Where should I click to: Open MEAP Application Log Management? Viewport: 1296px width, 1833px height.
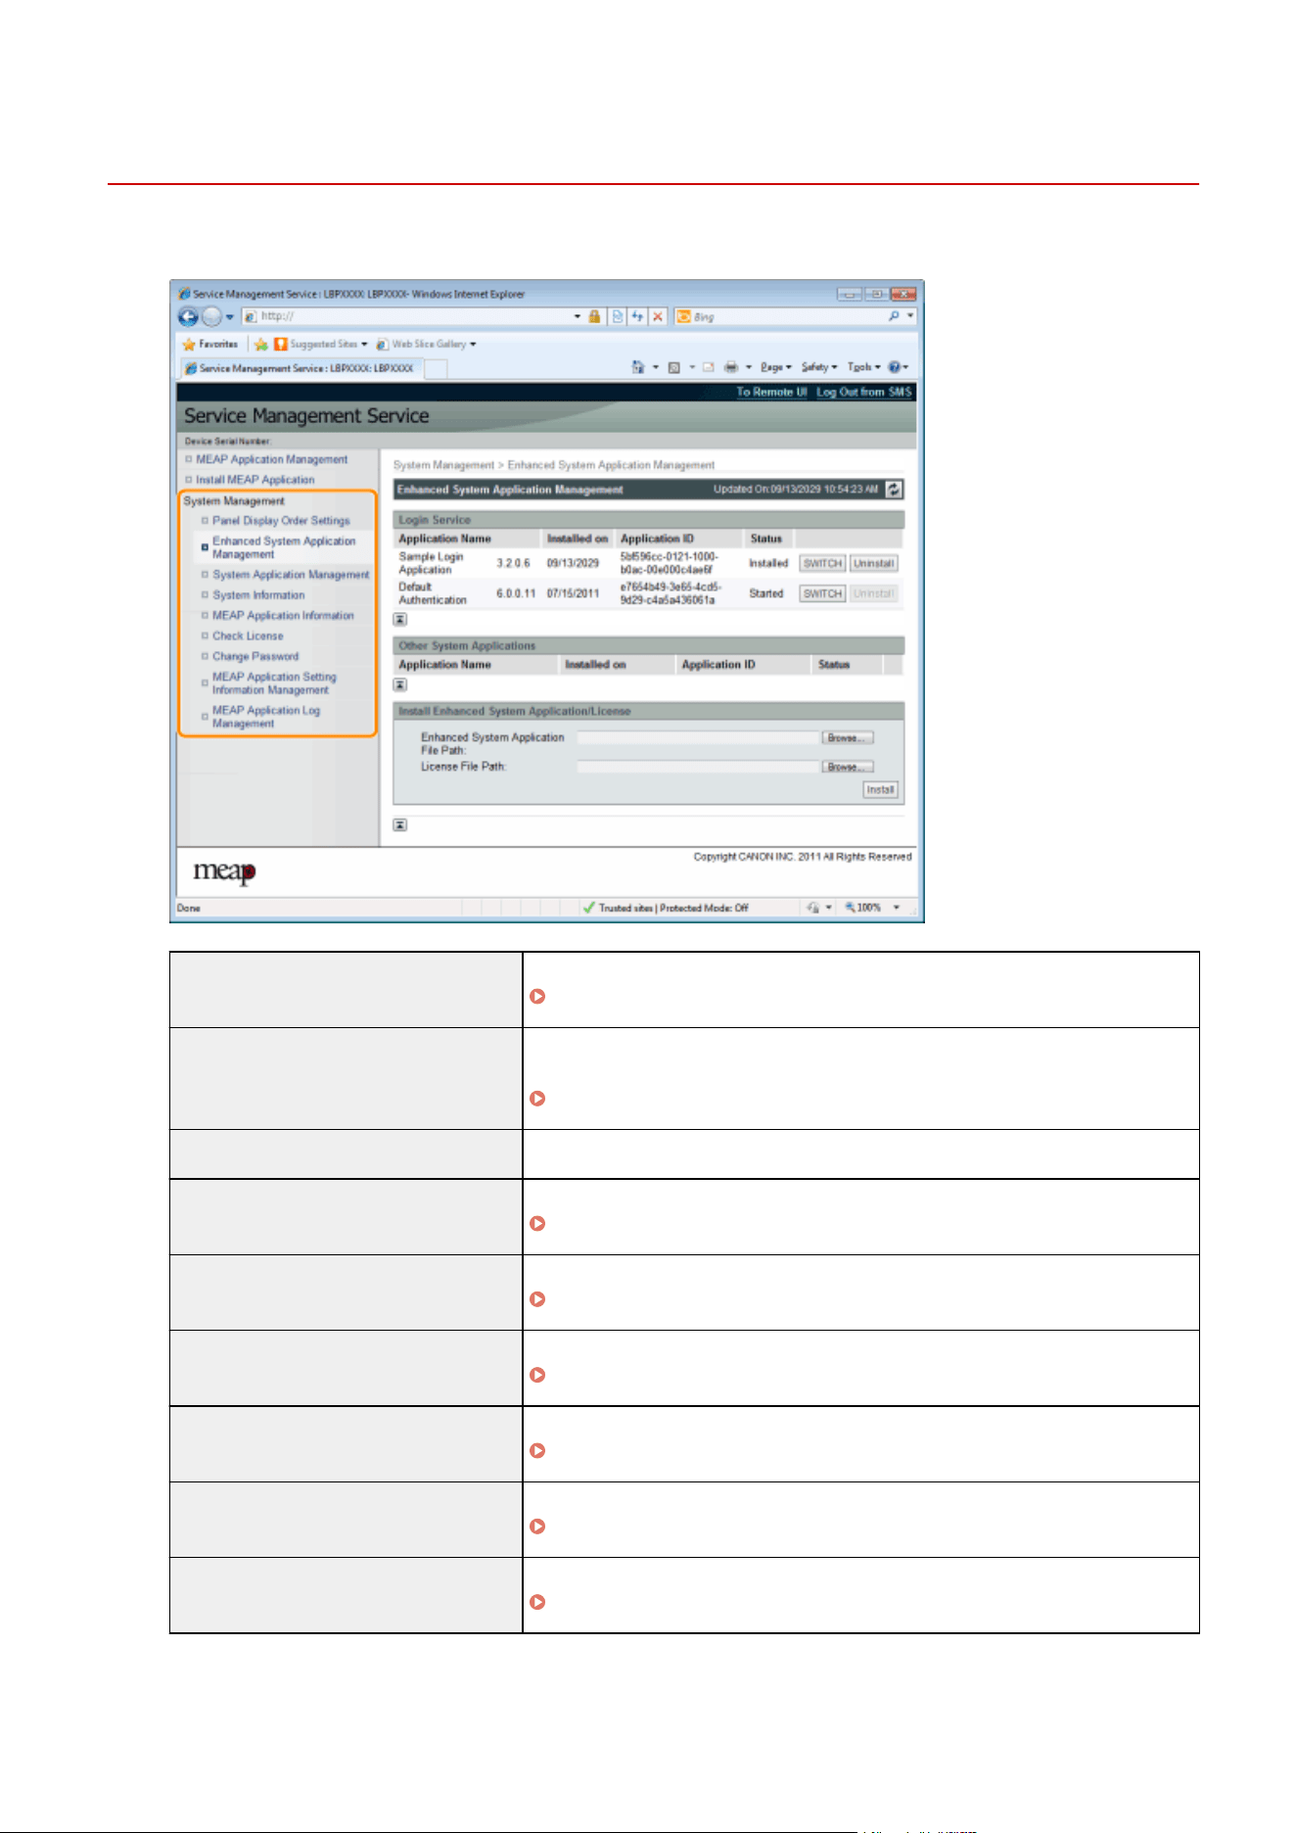click(x=266, y=717)
